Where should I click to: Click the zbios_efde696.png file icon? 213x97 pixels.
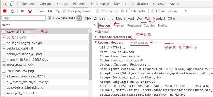click(x=4, y=65)
